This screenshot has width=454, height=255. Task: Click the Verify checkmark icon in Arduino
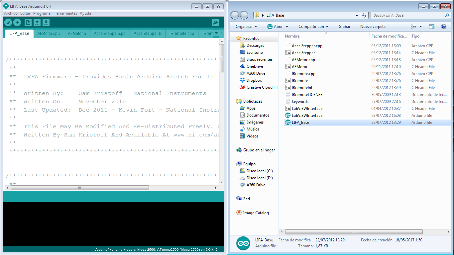8,22
